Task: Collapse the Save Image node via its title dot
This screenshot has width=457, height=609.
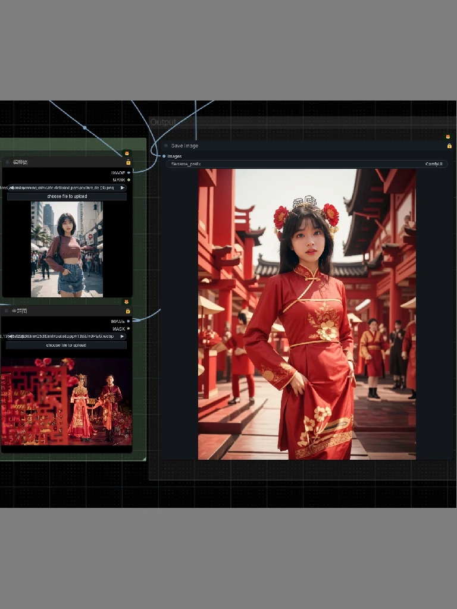Action: (x=166, y=146)
